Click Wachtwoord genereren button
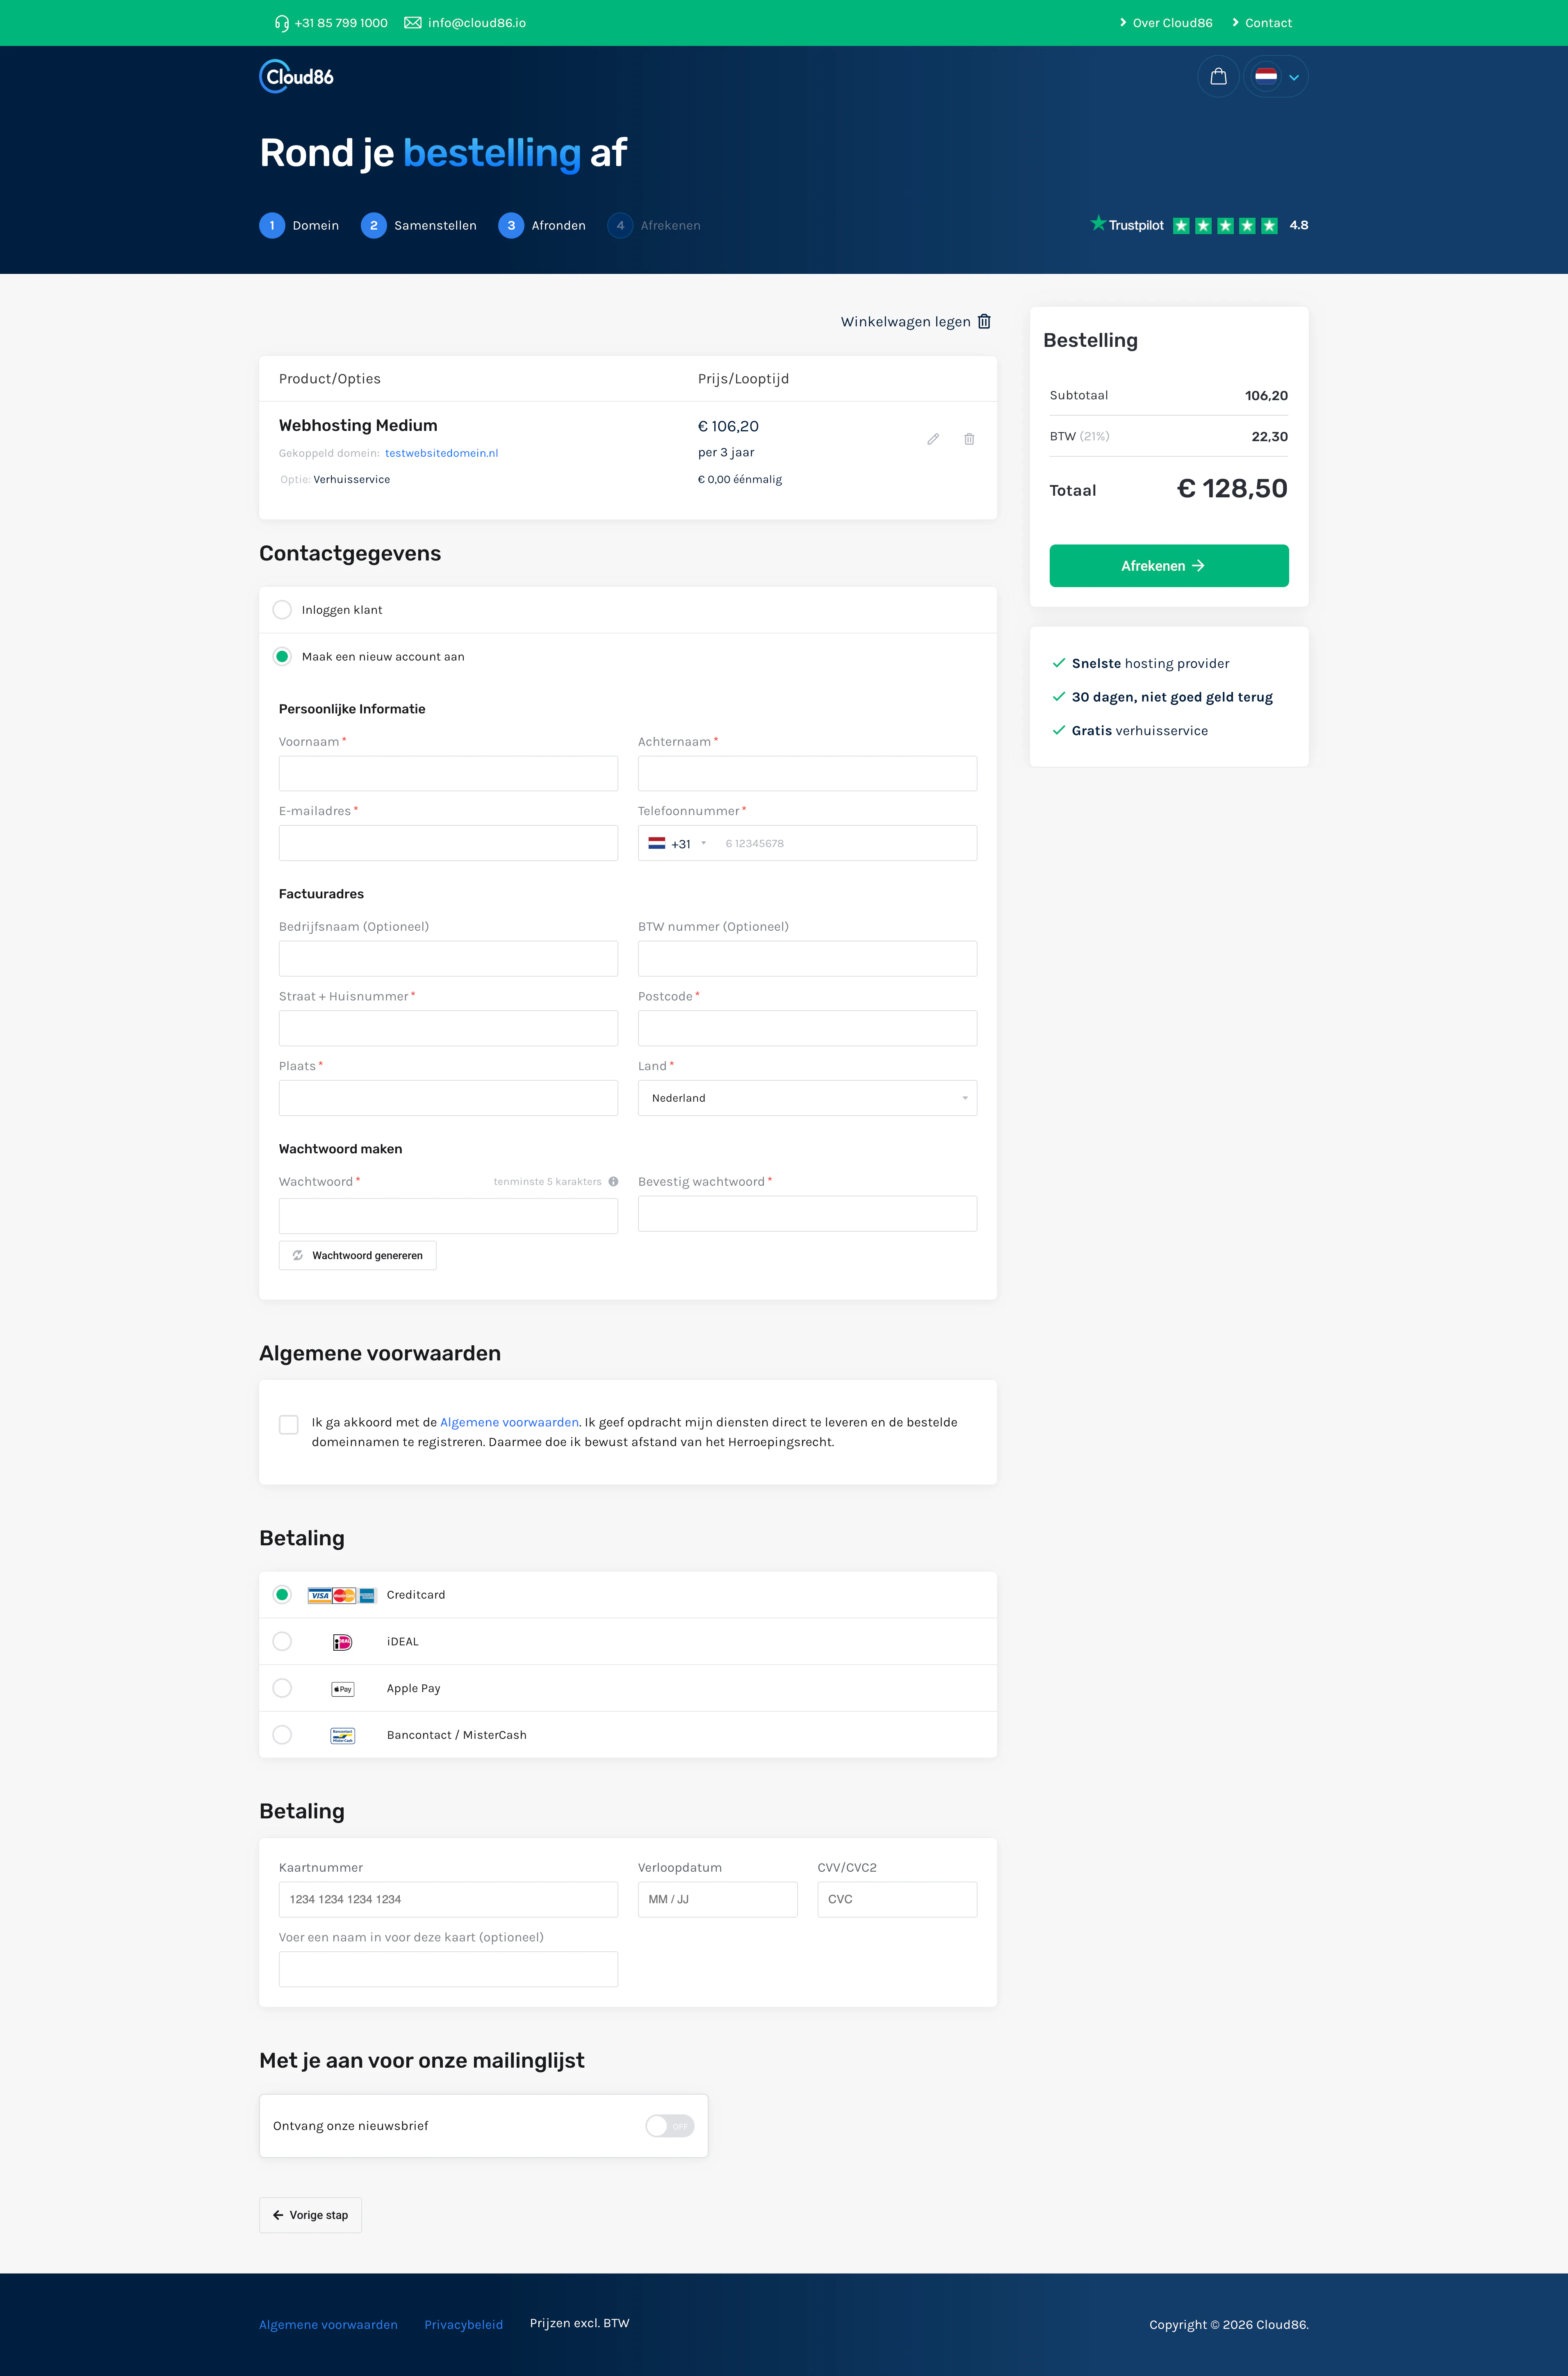This screenshot has height=2376, width=1568. [x=357, y=1255]
